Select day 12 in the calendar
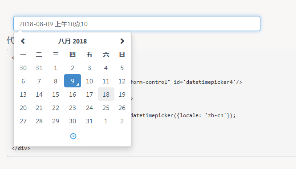This screenshot has width=296, height=169. coord(122,81)
